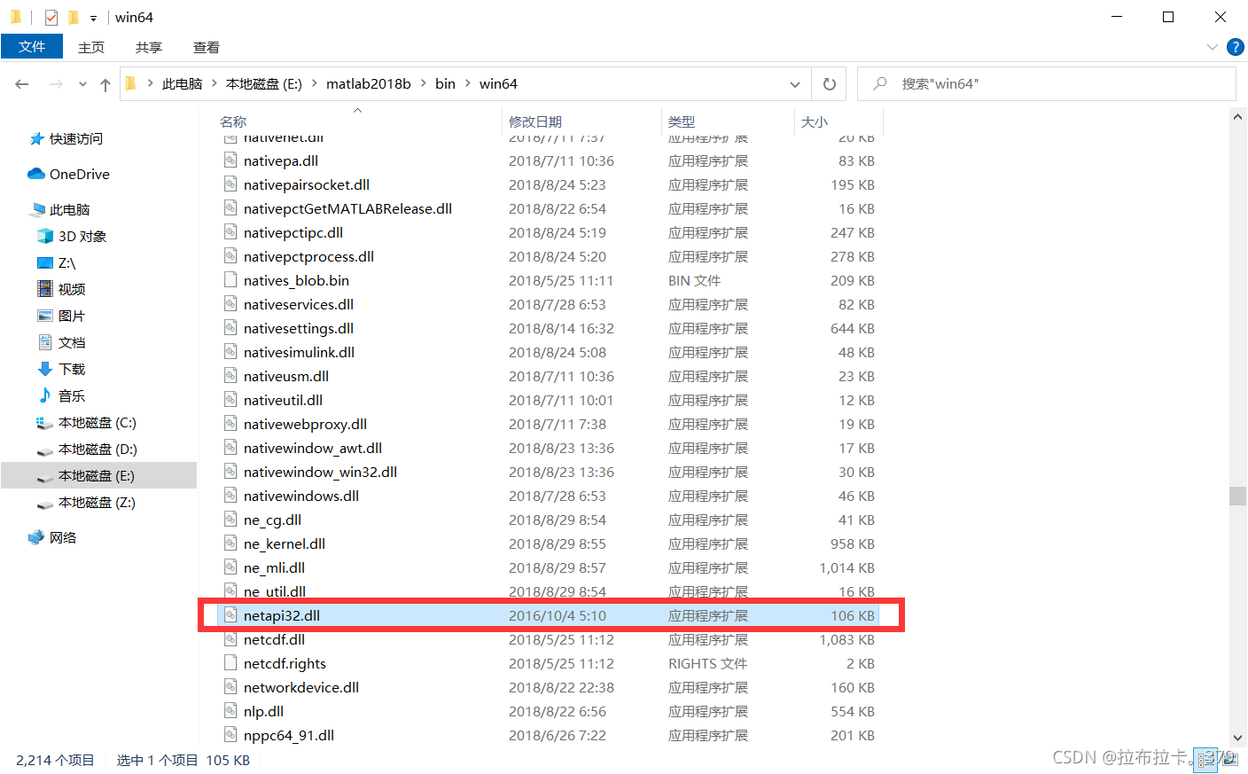Select the file nlp.dll
This screenshot has height=774, width=1248.
pyautogui.click(x=263, y=711)
